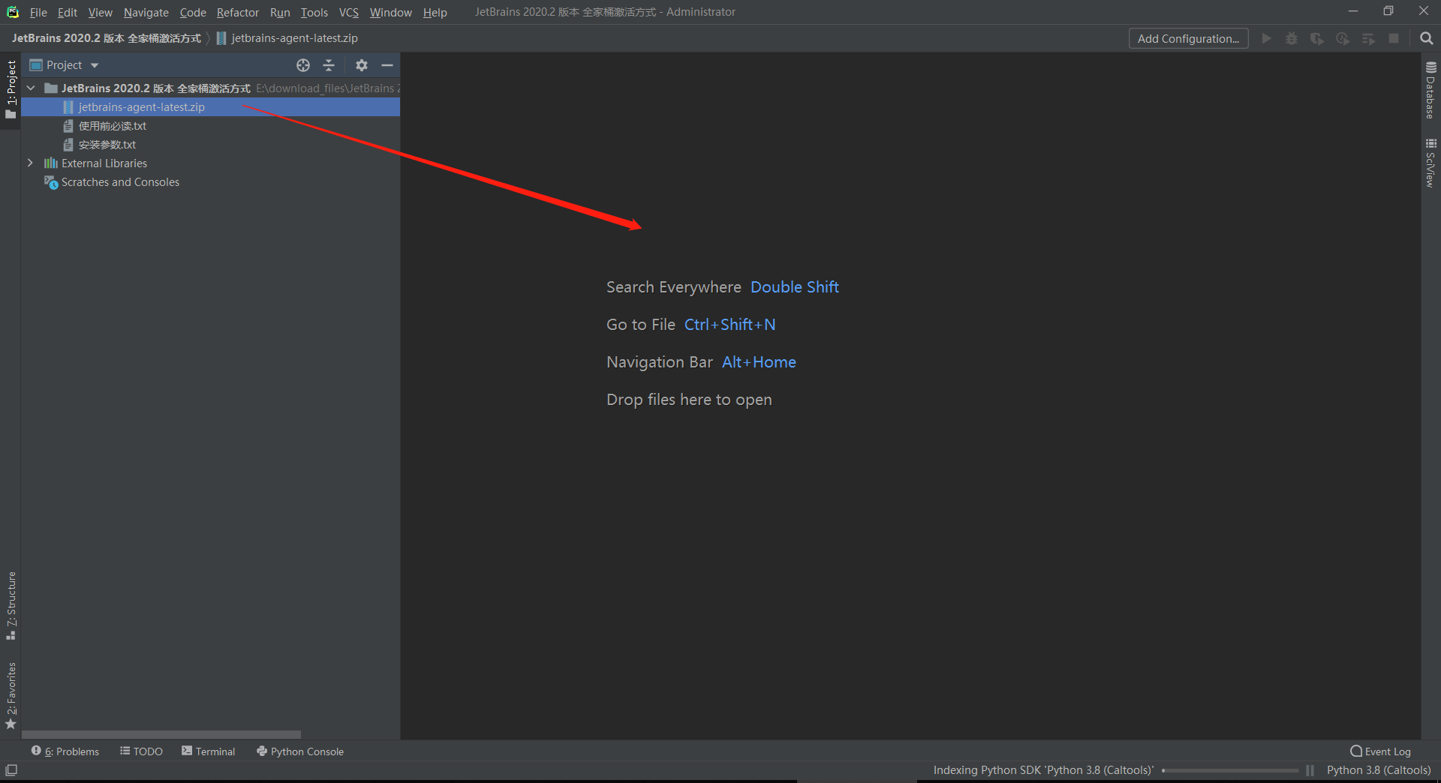Viewport: 1441px width, 783px height.
Task: Open the TODO tool window
Action: pos(141,751)
